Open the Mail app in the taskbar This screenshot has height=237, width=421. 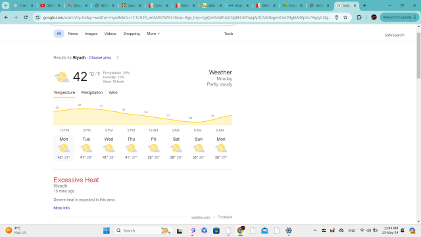[x=264, y=230]
